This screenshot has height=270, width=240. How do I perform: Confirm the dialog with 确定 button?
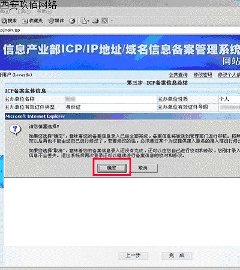pos(112,168)
